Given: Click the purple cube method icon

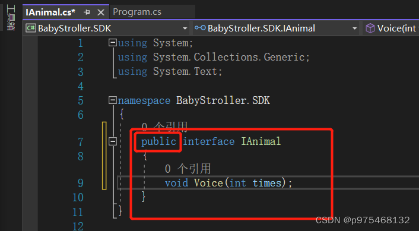Looking at the screenshot, I should (370, 28).
